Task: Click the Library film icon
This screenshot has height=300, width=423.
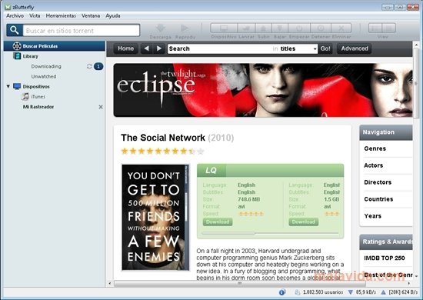Action: pos(17,56)
